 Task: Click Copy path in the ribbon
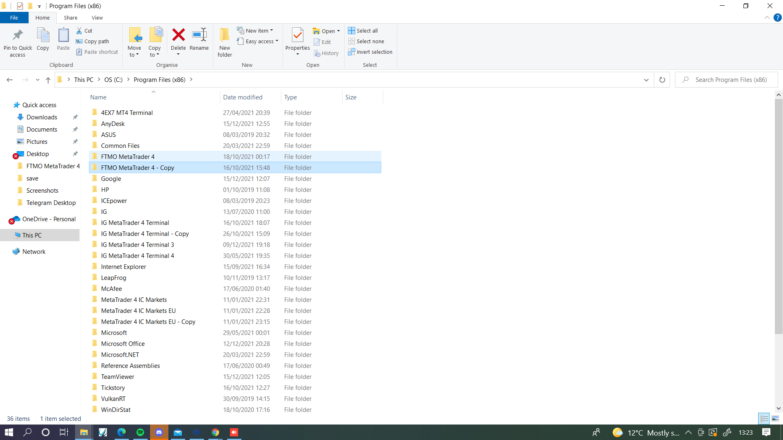click(93, 41)
